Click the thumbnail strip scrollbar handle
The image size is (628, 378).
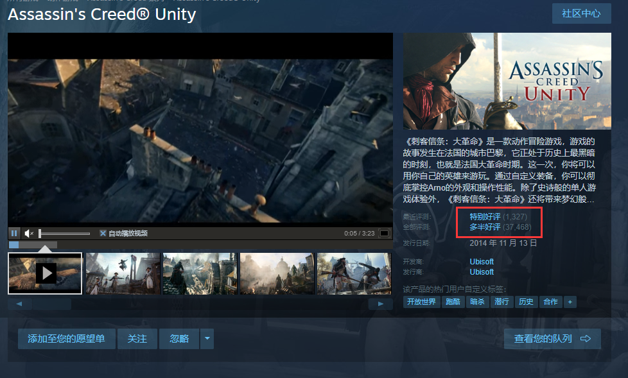click(x=52, y=304)
